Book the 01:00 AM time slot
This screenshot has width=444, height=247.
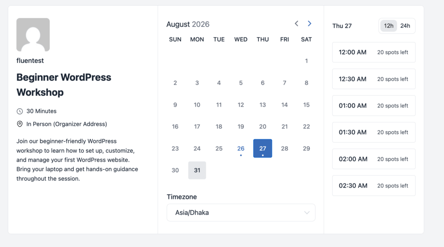coord(374,106)
